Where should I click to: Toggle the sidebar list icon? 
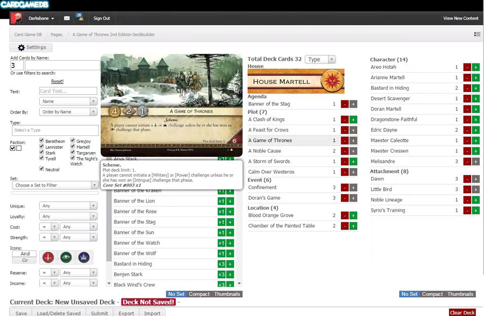(477, 34)
